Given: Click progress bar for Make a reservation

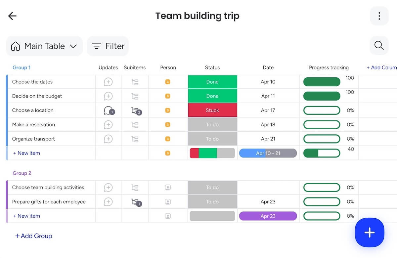Looking at the screenshot, I should click(x=322, y=125).
